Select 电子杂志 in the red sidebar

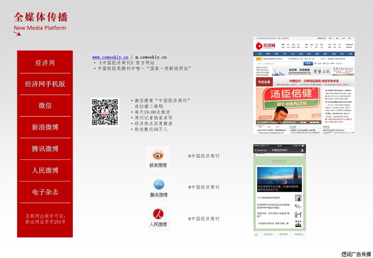pyautogui.click(x=45, y=192)
